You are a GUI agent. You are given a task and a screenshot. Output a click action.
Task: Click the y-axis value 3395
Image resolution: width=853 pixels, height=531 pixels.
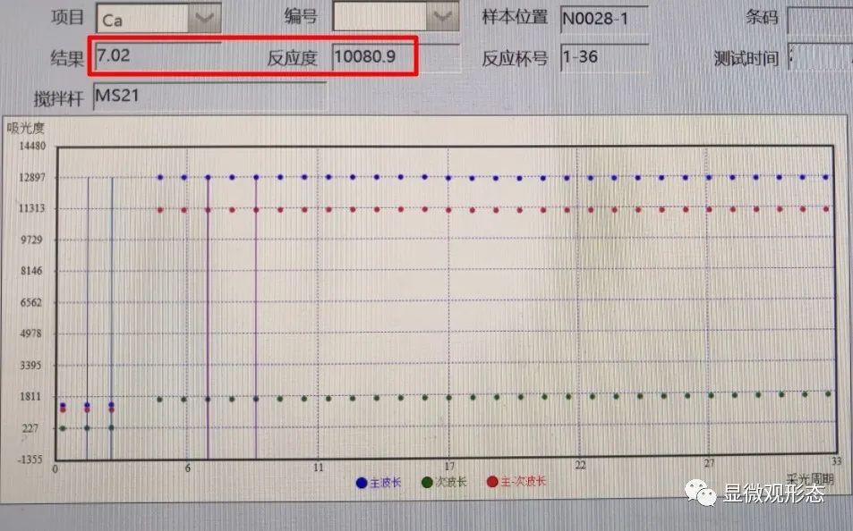coord(31,366)
